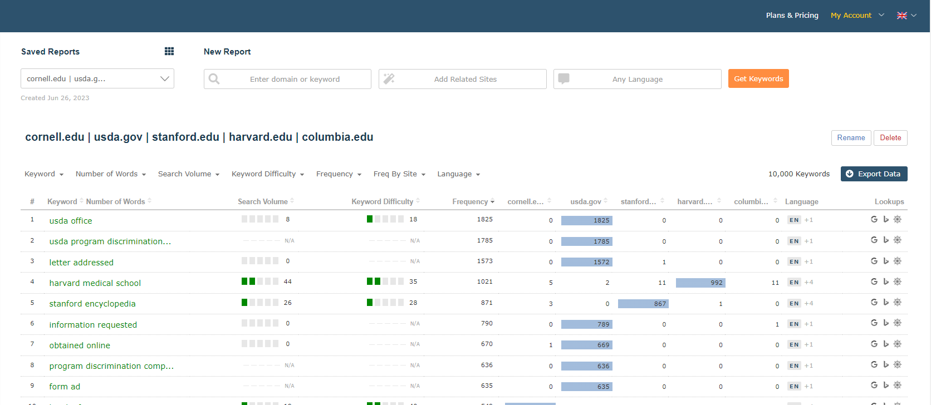Image resolution: width=931 pixels, height=405 pixels.
Task: Click the Export Data button
Action: click(x=874, y=174)
